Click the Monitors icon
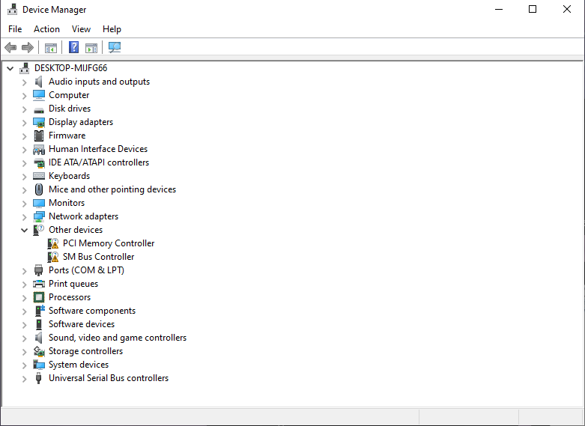The image size is (585, 426). click(39, 204)
